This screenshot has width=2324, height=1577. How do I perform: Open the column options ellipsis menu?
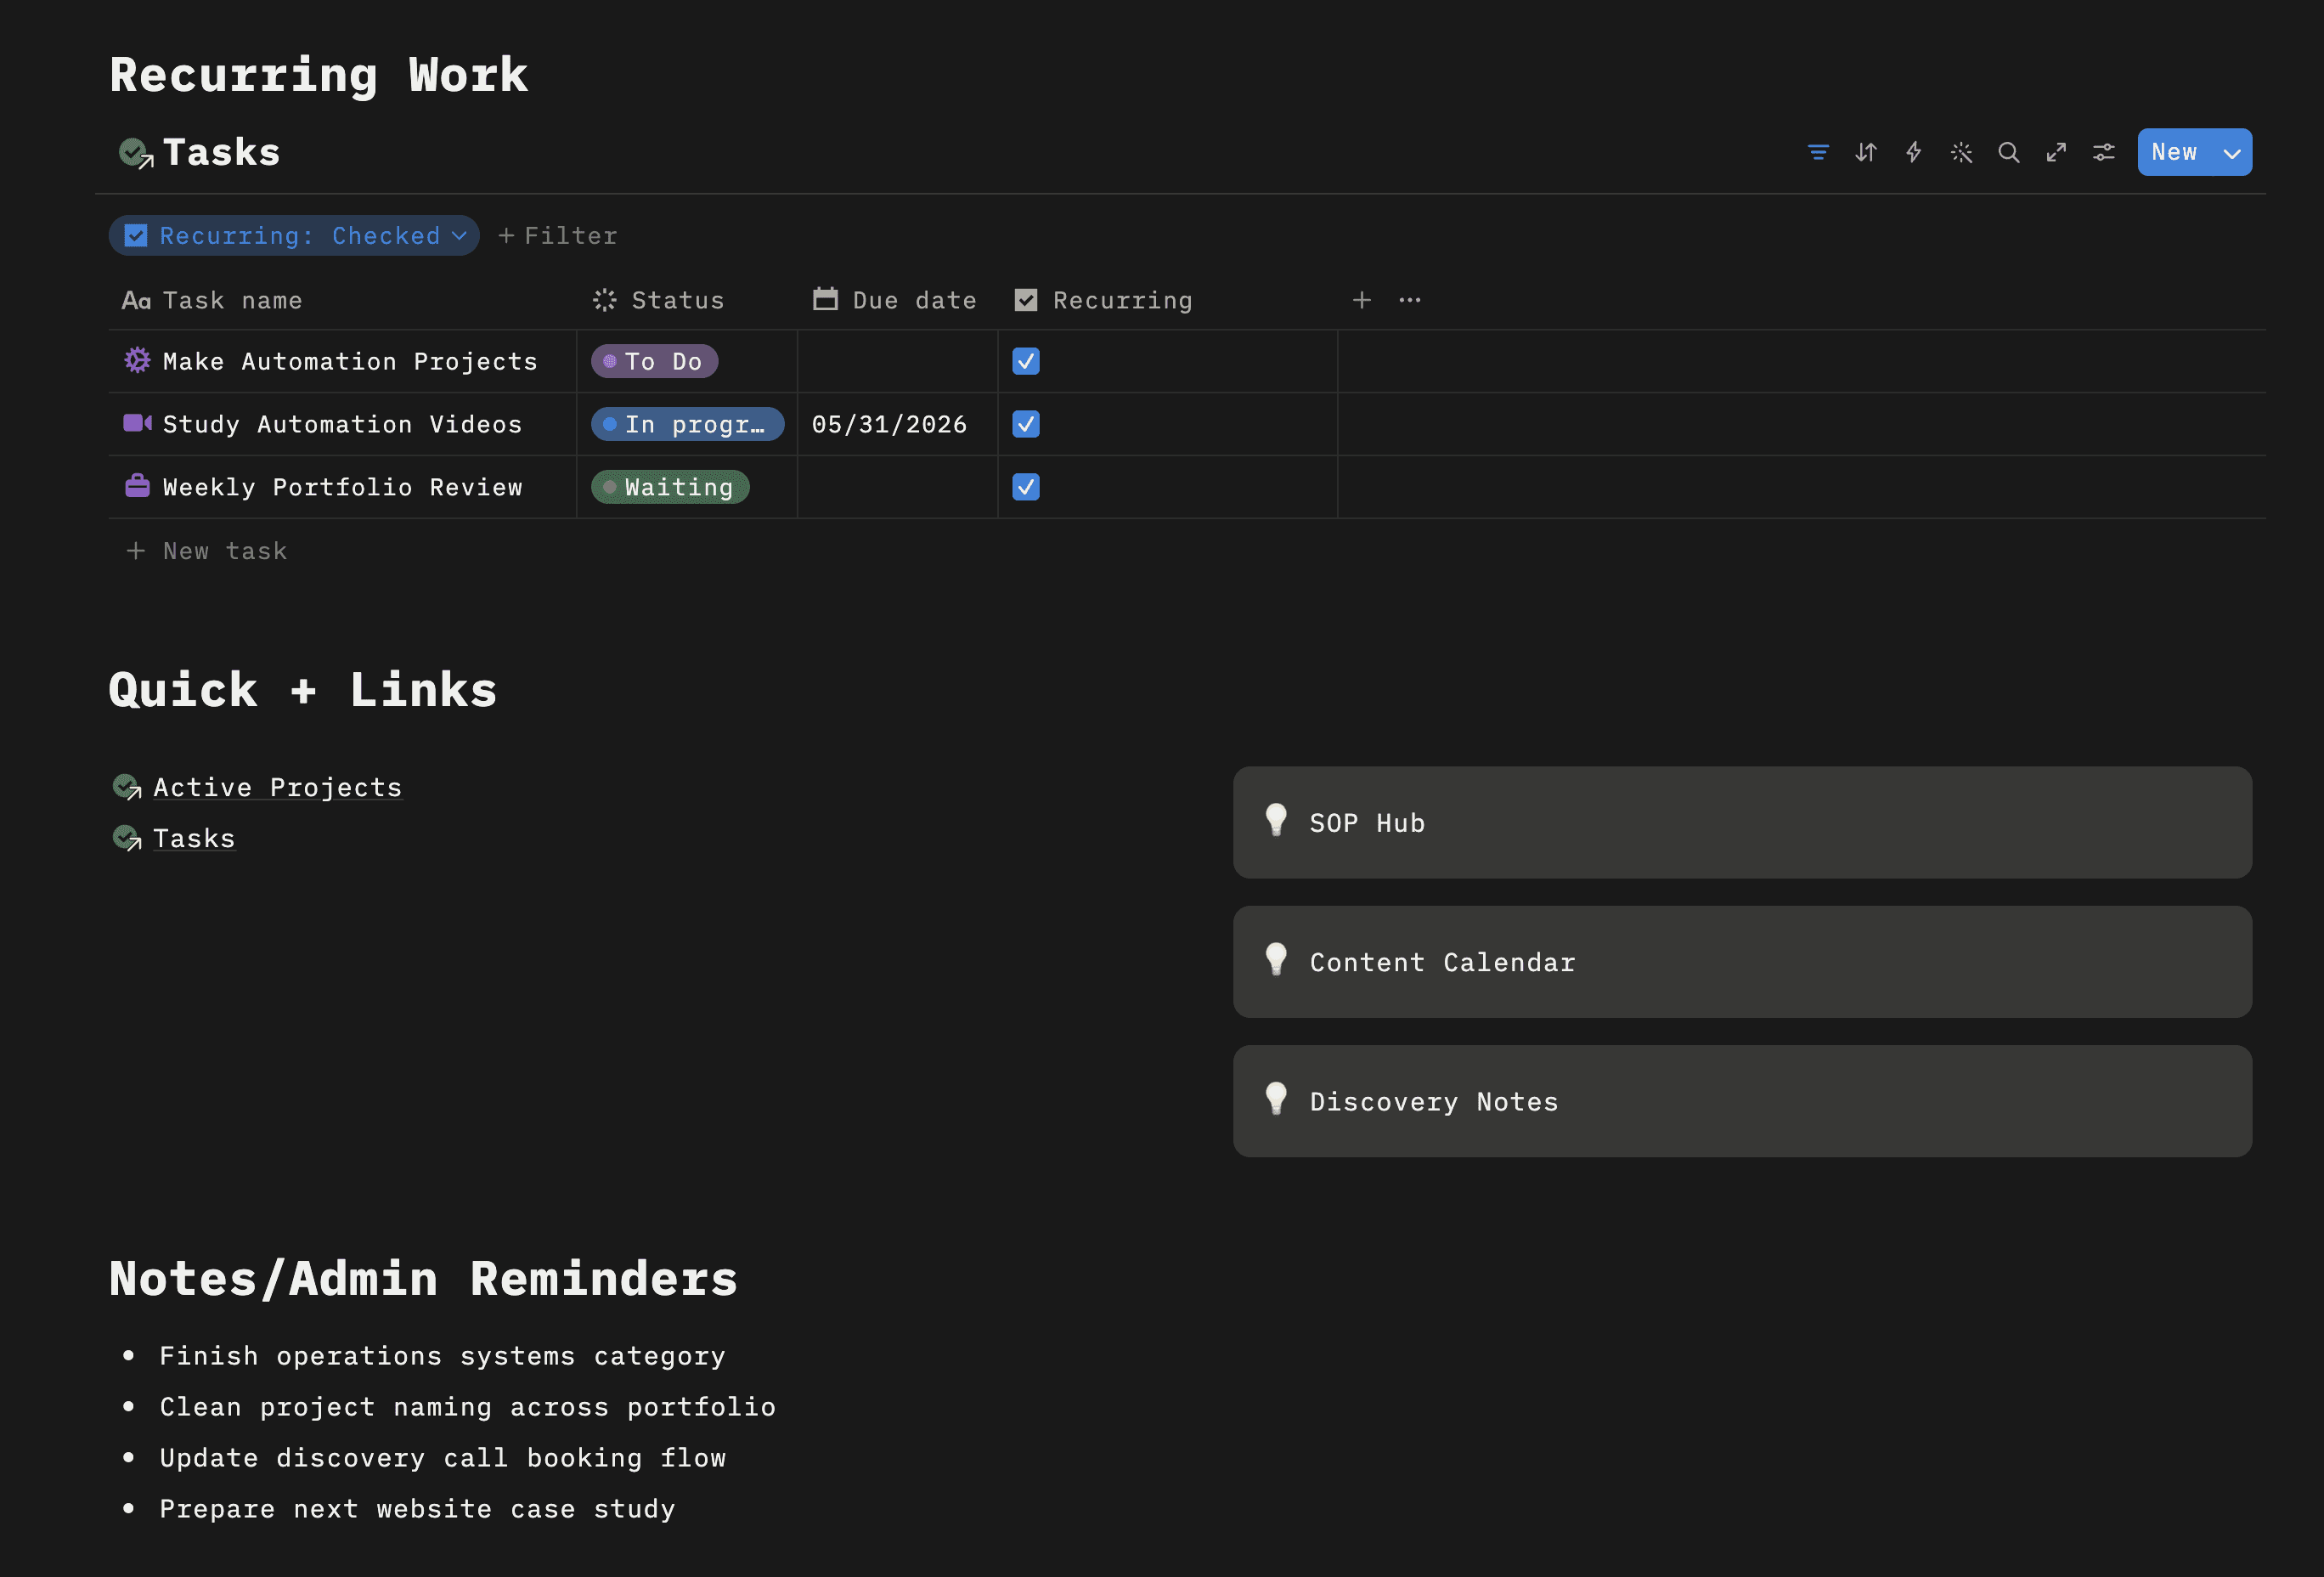click(1409, 300)
